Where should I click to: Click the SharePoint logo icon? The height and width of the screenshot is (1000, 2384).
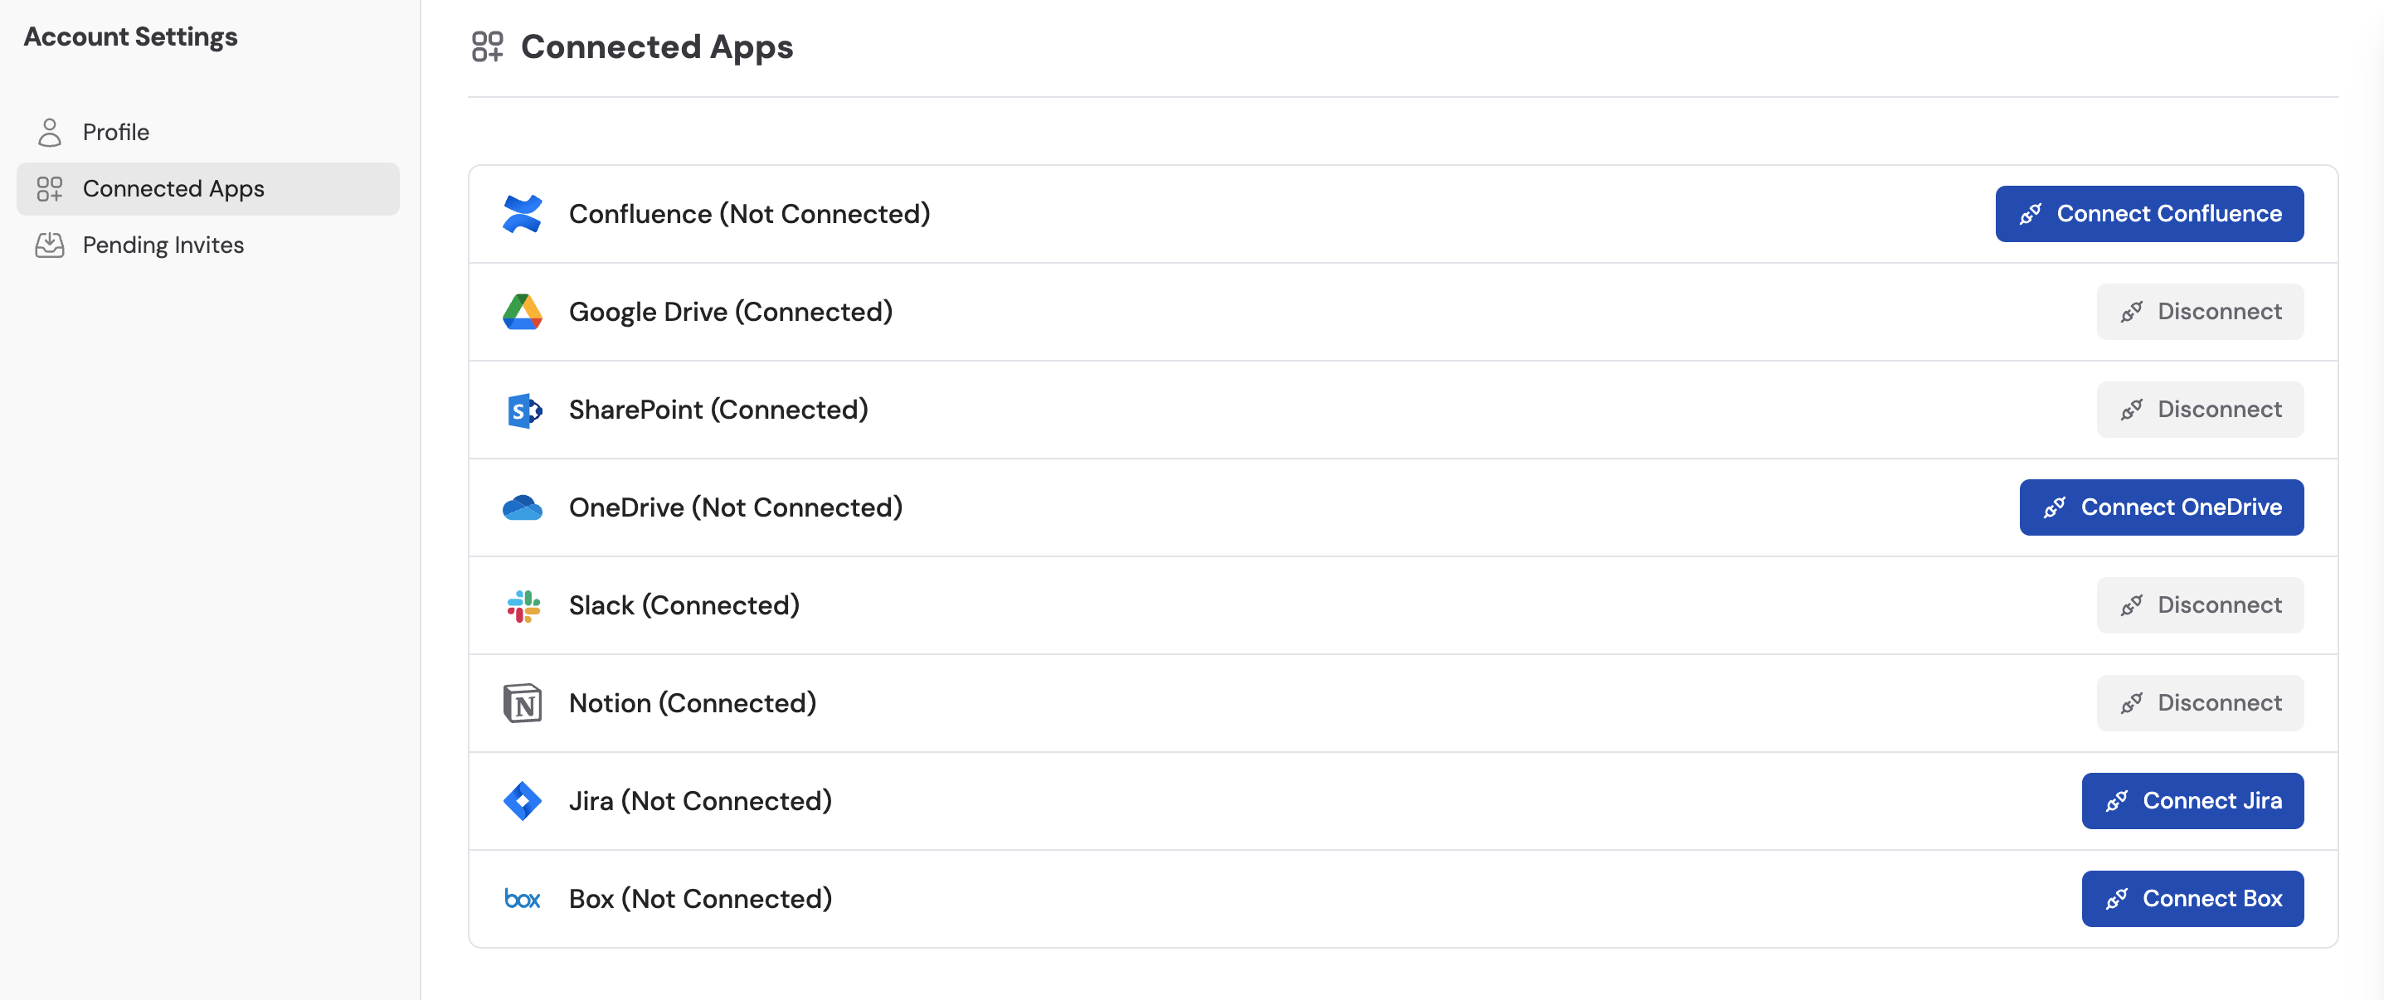(523, 410)
